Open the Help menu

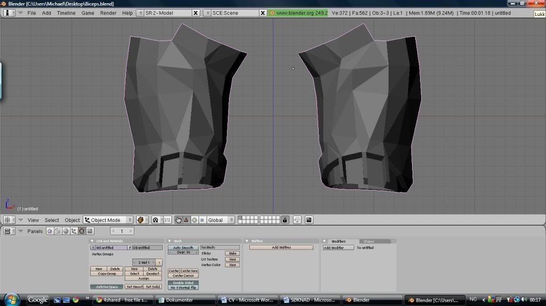tap(128, 13)
